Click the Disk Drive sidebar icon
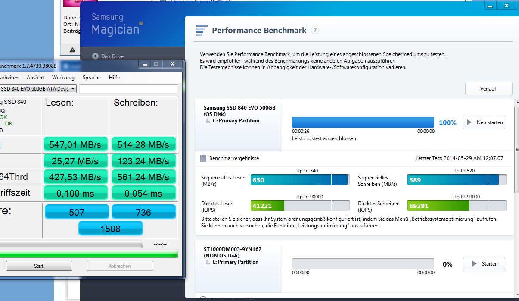 click(95, 56)
